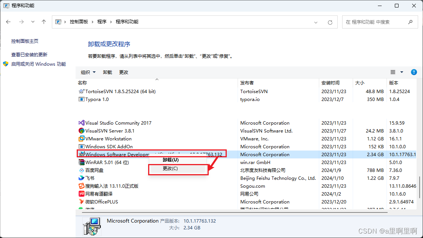The width and height of the screenshot is (423, 238).
Task: Go forward with the right arrow
Action: click(21, 22)
